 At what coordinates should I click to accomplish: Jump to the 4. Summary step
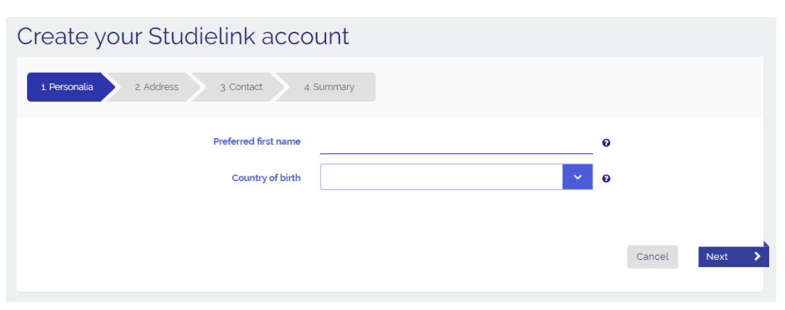pos(329,87)
